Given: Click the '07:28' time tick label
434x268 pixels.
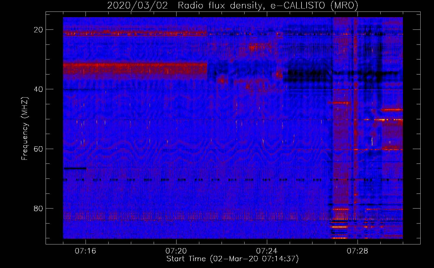Looking at the screenshot, I should click(358, 251).
